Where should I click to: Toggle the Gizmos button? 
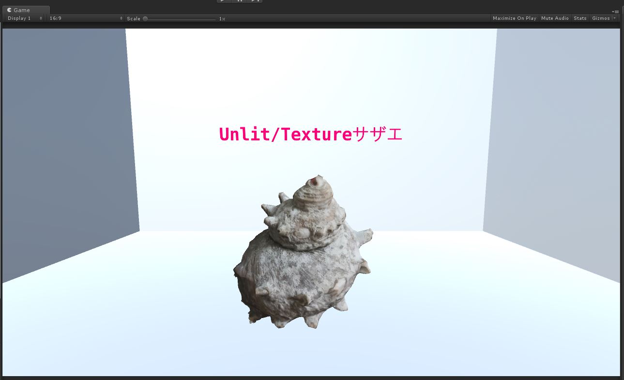tap(601, 18)
